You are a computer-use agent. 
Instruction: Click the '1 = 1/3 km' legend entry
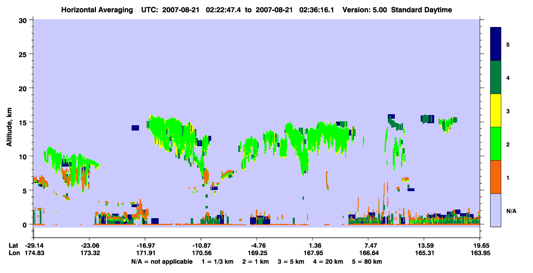(x=218, y=262)
